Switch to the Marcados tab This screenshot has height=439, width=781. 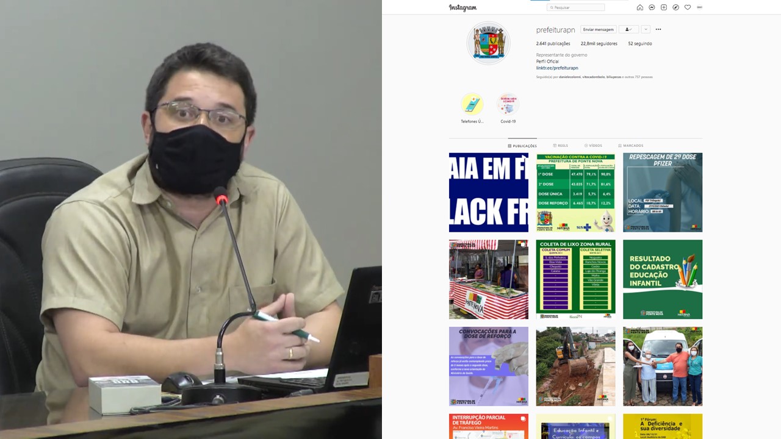tap(631, 146)
